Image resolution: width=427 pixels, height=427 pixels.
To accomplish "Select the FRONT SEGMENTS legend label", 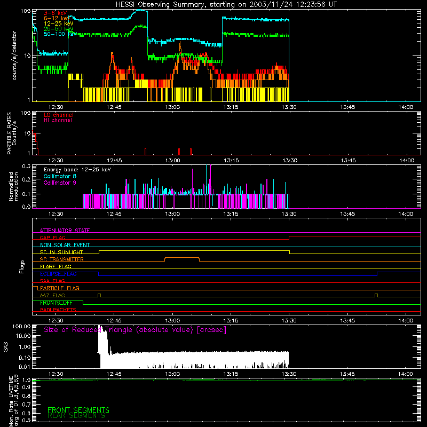I will [x=78, y=410].
